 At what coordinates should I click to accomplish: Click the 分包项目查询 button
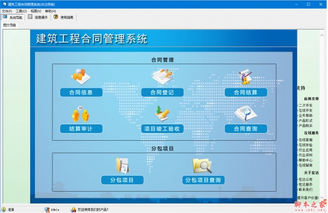(203, 180)
